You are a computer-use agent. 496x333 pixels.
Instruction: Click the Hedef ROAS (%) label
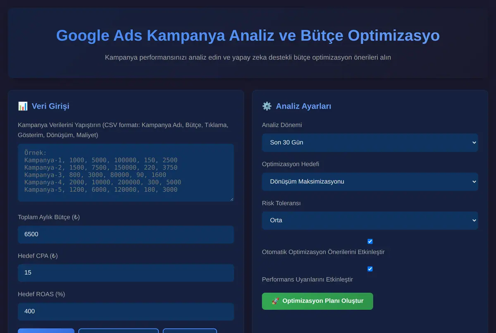41,294
